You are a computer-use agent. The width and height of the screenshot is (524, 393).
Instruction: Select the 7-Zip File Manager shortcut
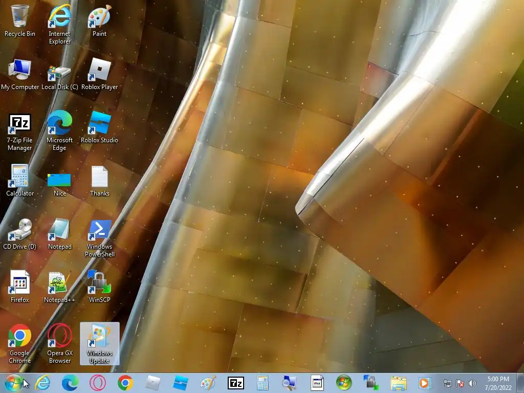coord(20,133)
